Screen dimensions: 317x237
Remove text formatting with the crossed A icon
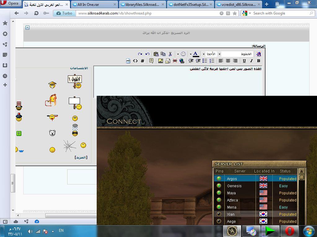pyautogui.click(x=258, y=54)
